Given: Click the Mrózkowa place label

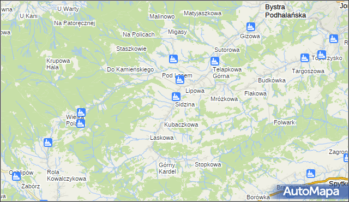Looking at the screenshot, I should point(224,99).
